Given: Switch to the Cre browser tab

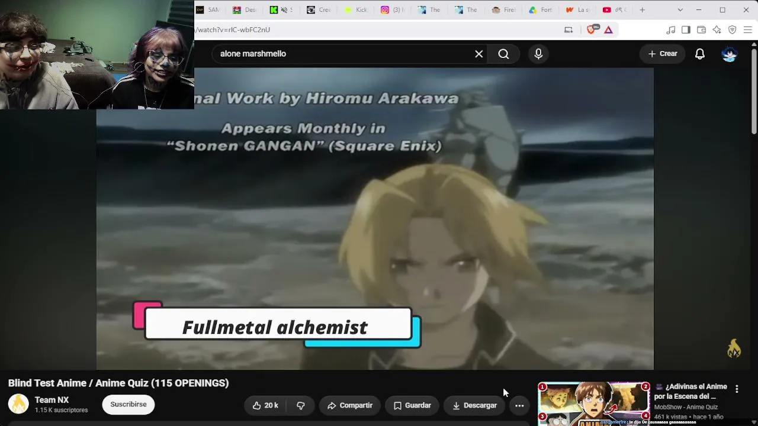Looking at the screenshot, I should pos(319,9).
